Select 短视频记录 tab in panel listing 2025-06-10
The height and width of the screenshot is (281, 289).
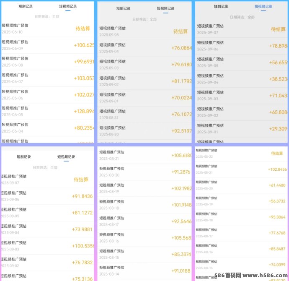click(x=68, y=6)
